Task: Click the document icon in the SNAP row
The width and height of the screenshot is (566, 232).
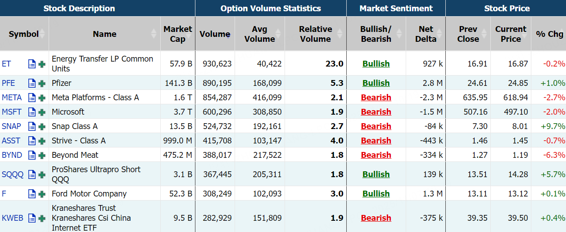Action: coord(32,126)
